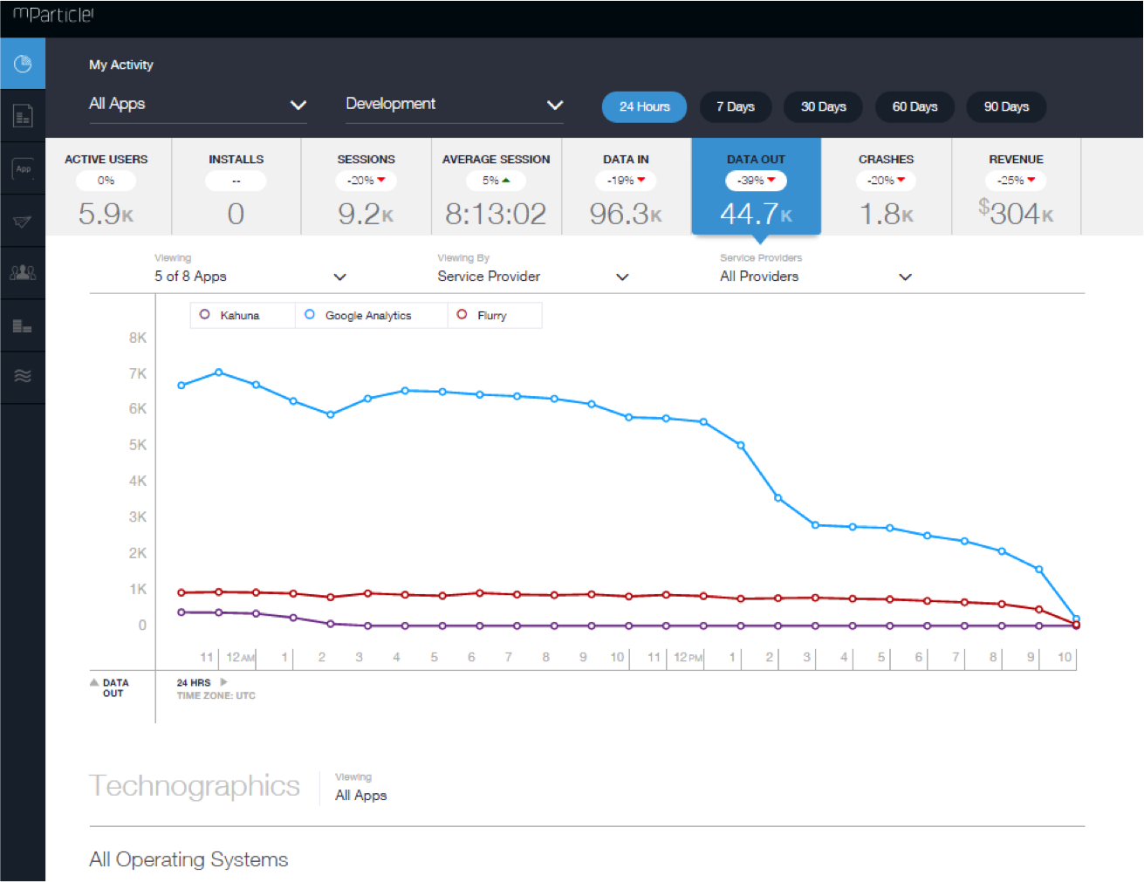Click the report document sidebar icon
Viewport: 1144px width, 882px height.
coord(23,116)
